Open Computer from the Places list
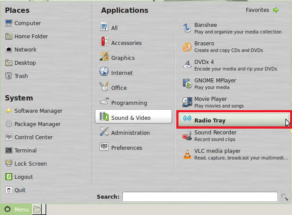 23,23
